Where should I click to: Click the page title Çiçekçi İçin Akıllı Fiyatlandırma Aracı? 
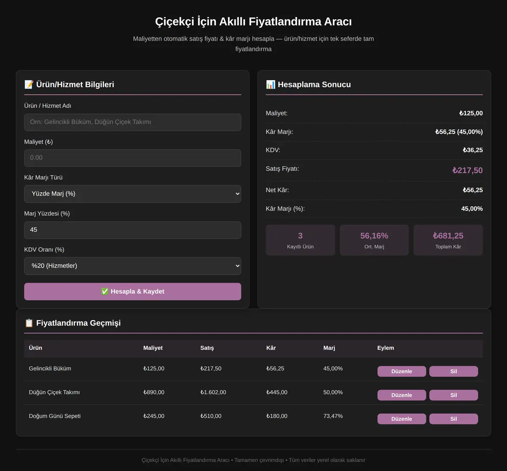pos(253,22)
